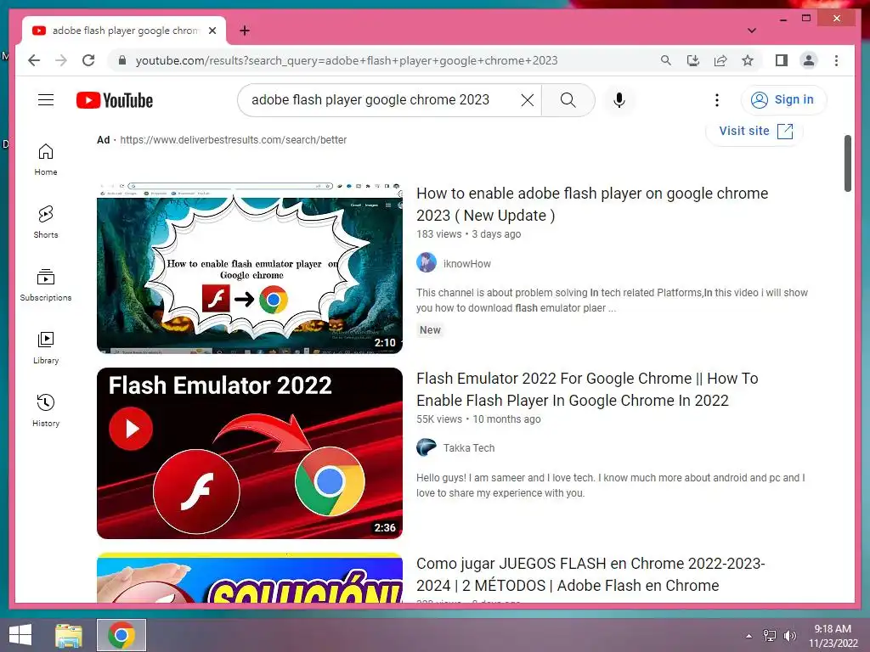Image resolution: width=870 pixels, height=652 pixels.
Task: Open the network tray icon
Action: coord(770,636)
